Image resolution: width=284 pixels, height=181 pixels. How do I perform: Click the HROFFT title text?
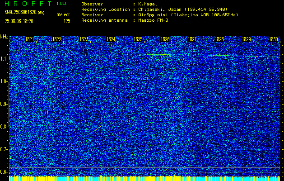pos(28,4)
